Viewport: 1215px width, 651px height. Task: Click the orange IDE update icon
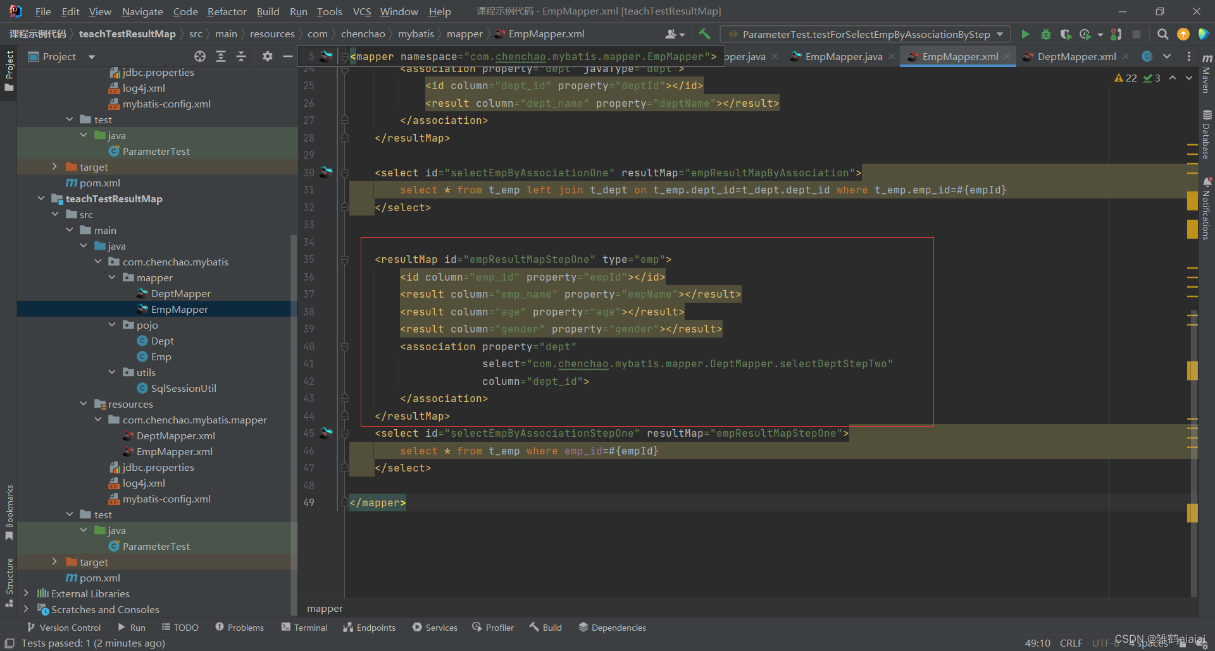1183,34
